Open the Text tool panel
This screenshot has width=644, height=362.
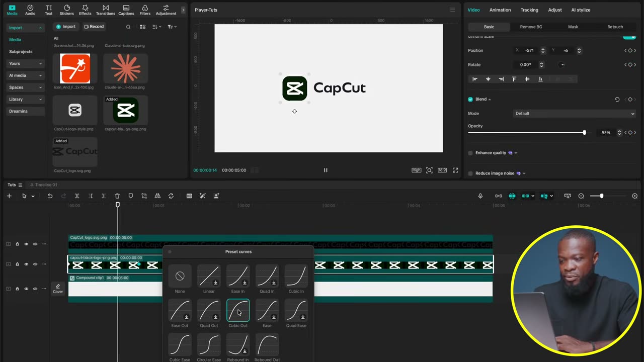48,10
